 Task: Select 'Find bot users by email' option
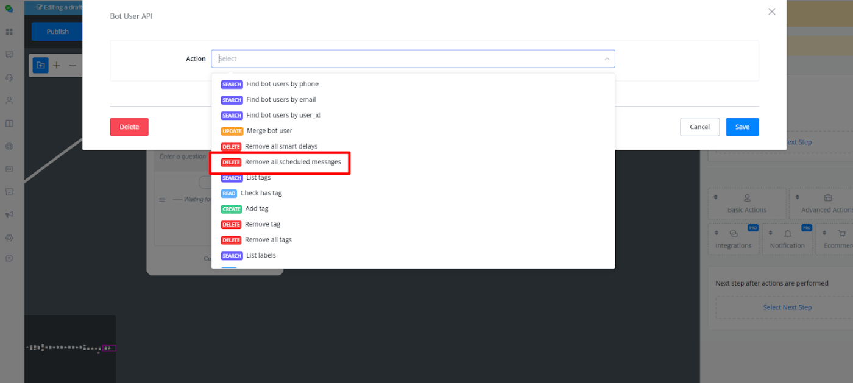point(281,100)
